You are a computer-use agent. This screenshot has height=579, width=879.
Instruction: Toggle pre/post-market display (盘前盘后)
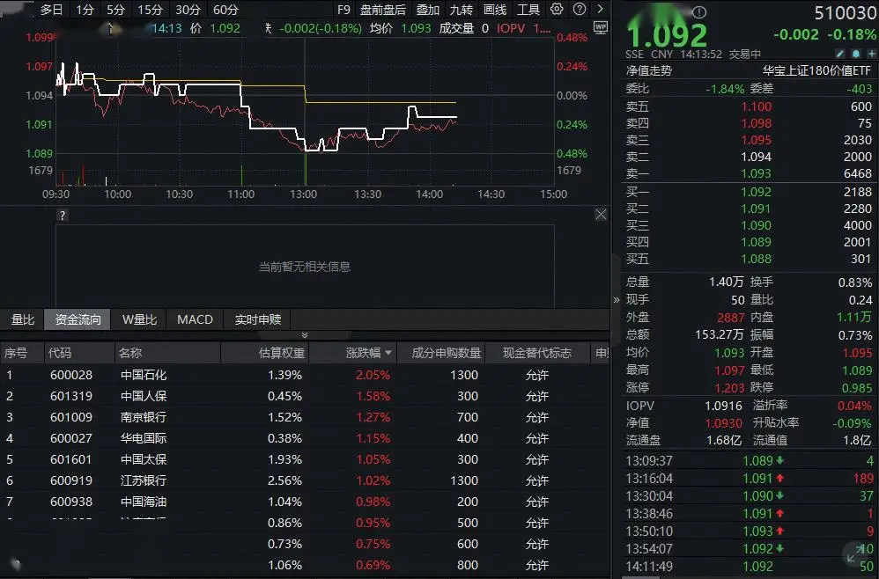(383, 10)
